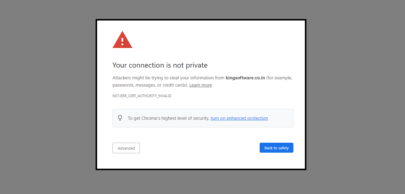Screen dimensions: 405x194
Task: Click the bold kingsoftware.co.in domain name
Action: tap(245, 78)
